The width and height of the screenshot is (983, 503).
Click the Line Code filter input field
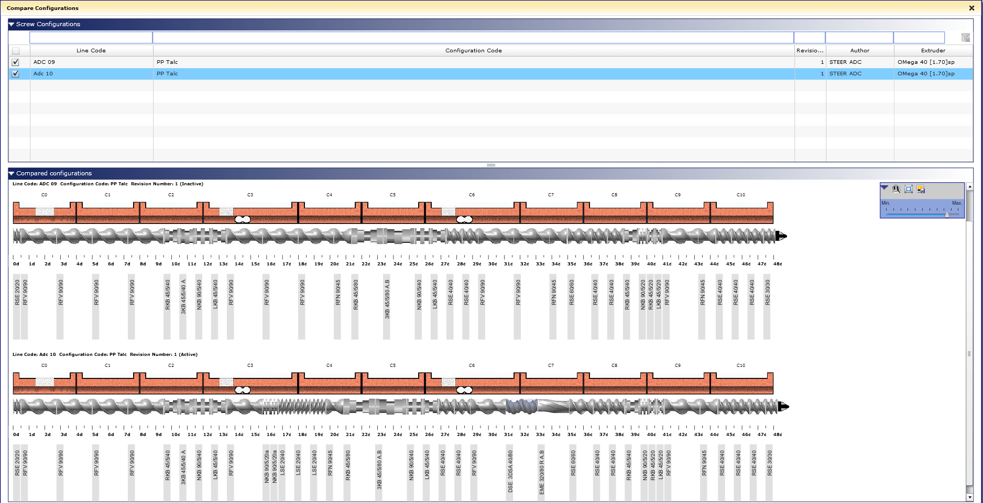tap(91, 38)
